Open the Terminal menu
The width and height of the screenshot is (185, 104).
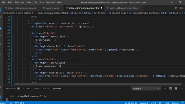pyautogui.click(x=50, y=2)
